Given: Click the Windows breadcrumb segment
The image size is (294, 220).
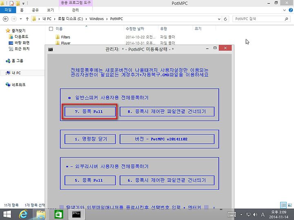Looking at the screenshot, I should click(x=96, y=19).
